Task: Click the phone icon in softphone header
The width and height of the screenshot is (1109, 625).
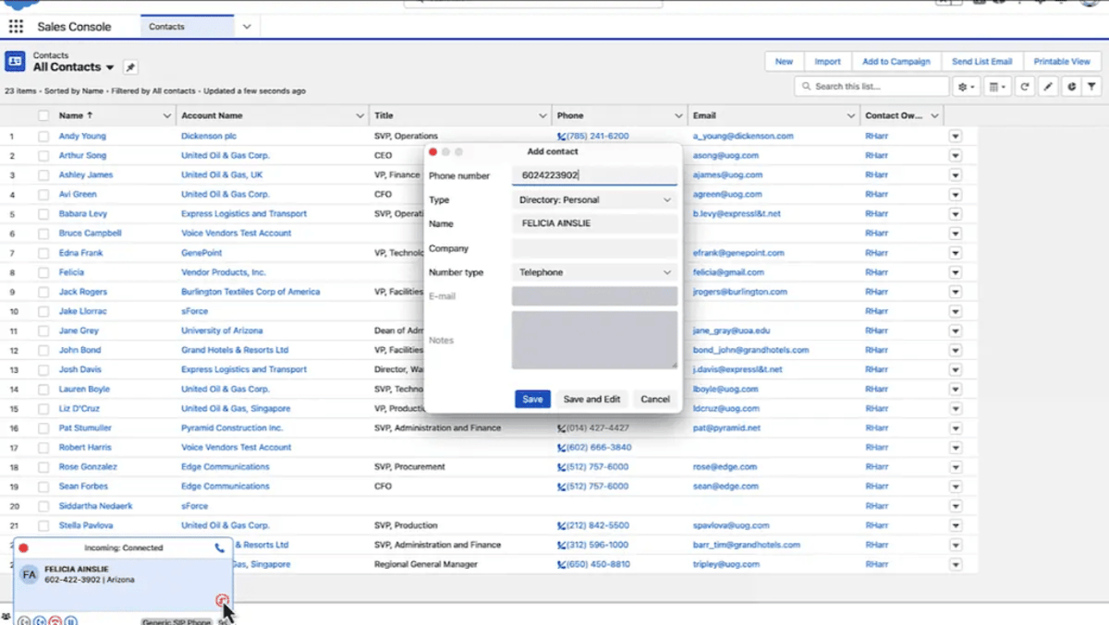Action: 219,548
